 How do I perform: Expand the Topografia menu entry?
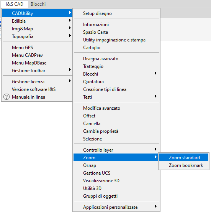[37, 36]
